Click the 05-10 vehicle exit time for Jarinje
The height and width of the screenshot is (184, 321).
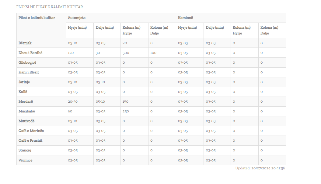click(100, 82)
